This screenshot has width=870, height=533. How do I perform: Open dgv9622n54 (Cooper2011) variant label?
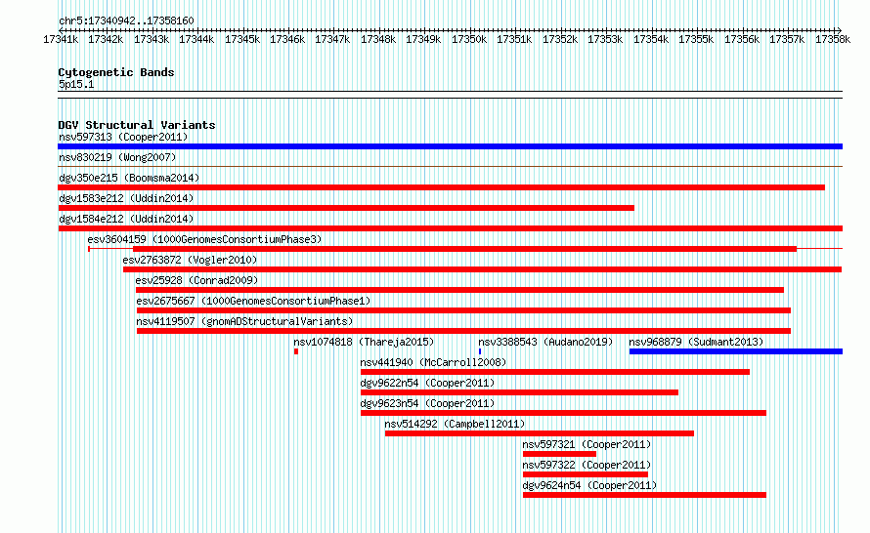click(427, 383)
